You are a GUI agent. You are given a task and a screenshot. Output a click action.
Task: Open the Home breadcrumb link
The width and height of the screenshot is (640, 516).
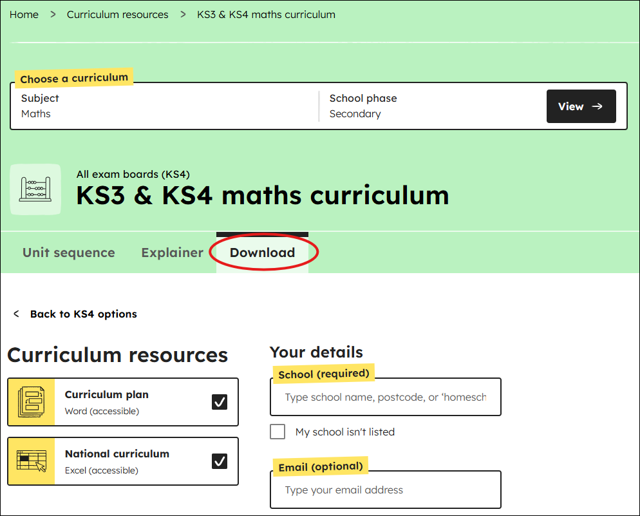tap(24, 14)
